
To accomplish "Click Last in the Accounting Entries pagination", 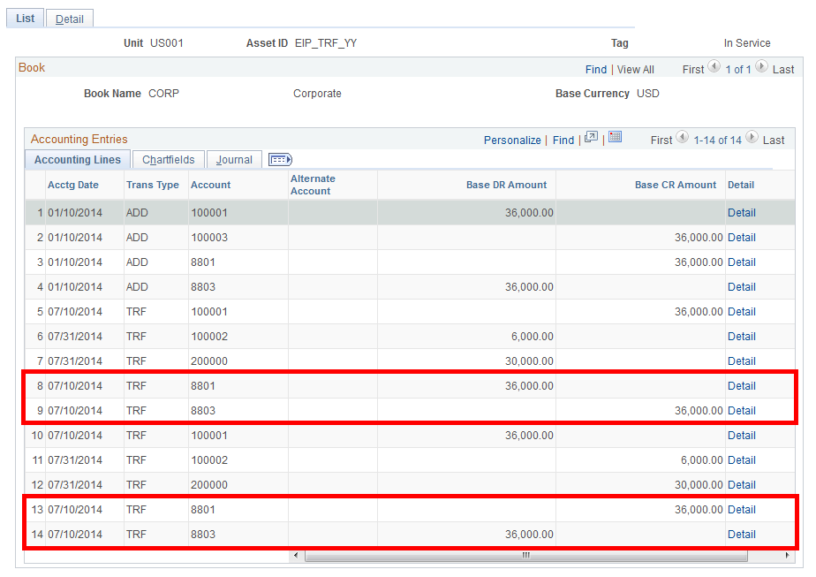I will tap(774, 139).
